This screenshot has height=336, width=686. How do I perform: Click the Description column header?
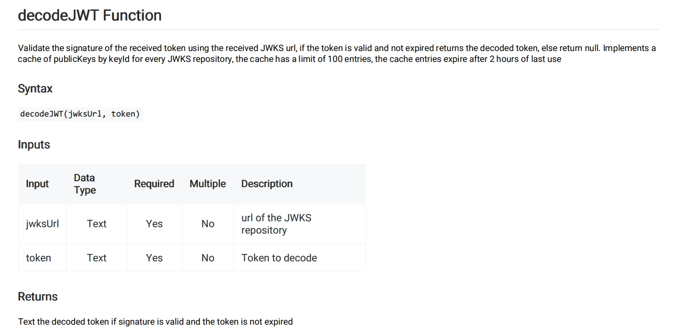(267, 183)
